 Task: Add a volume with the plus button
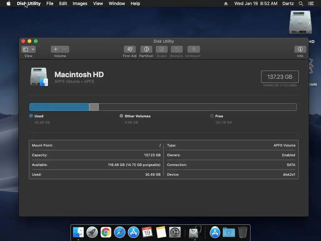pos(55,49)
